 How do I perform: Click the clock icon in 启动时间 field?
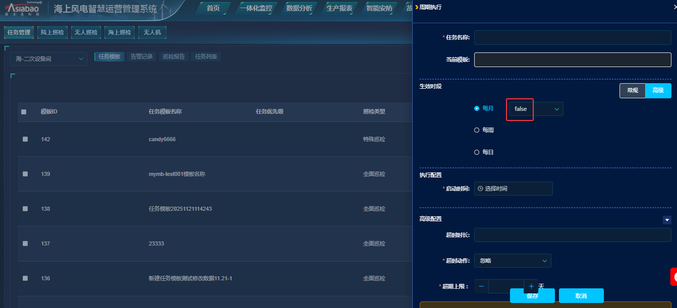[x=480, y=189]
